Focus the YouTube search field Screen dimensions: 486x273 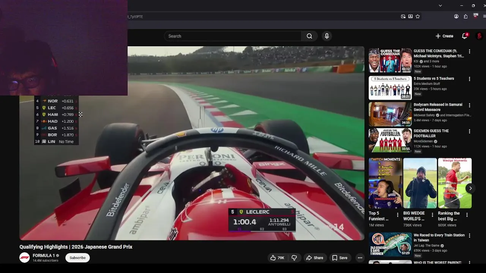coord(233,36)
